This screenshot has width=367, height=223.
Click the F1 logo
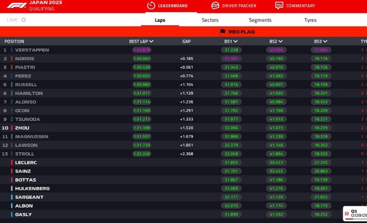pos(16,6)
